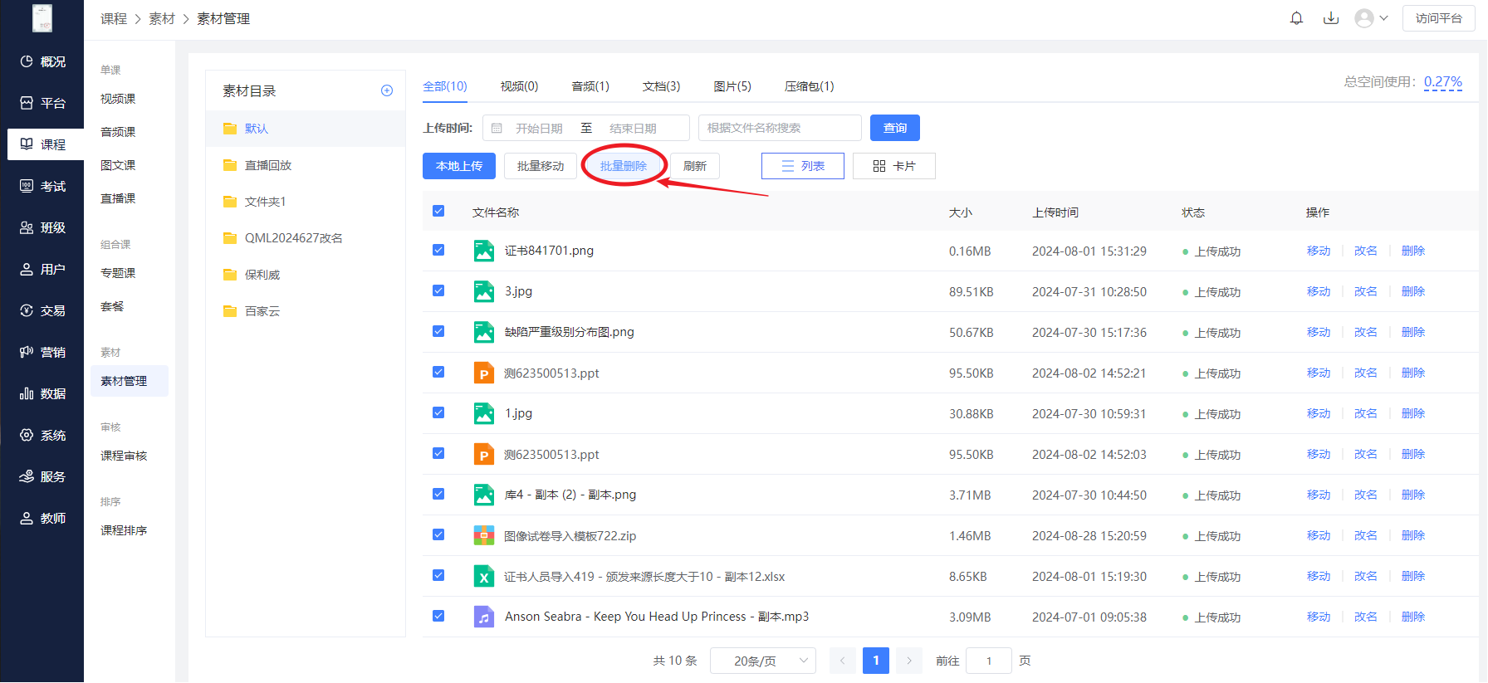Open the 数据 chart sidebar icon
This screenshot has height=683, width=1488.
(27, 393)
